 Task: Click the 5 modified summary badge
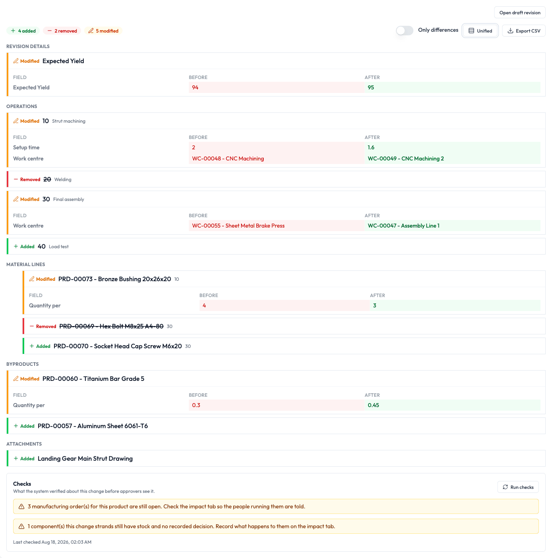(103, 31)
